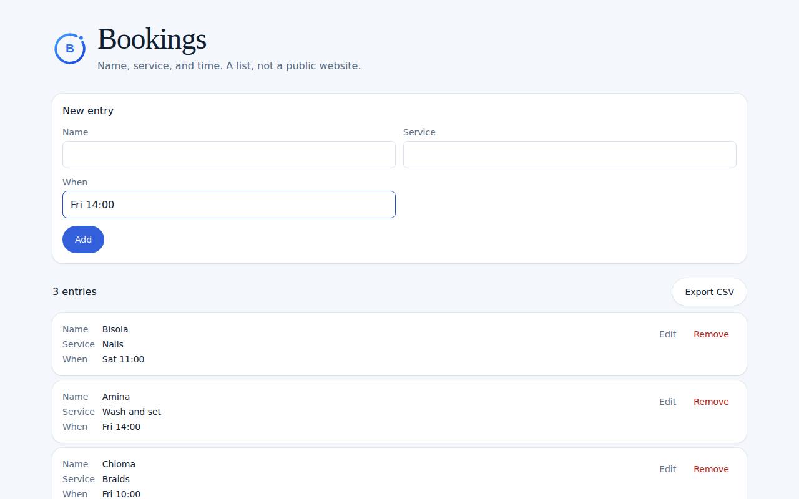Click the Bookings B logo icon

pyautogui.click(x=70, y=49)
